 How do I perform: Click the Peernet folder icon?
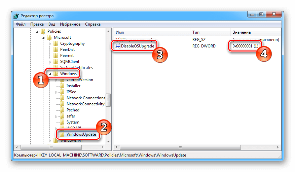56,56
